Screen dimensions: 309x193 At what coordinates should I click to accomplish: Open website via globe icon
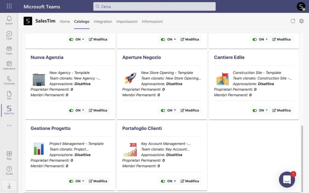pos(301,21)
